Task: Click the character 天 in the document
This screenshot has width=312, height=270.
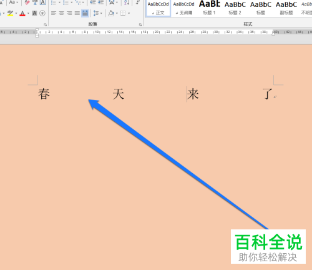Action: click(x=119, y=94)
